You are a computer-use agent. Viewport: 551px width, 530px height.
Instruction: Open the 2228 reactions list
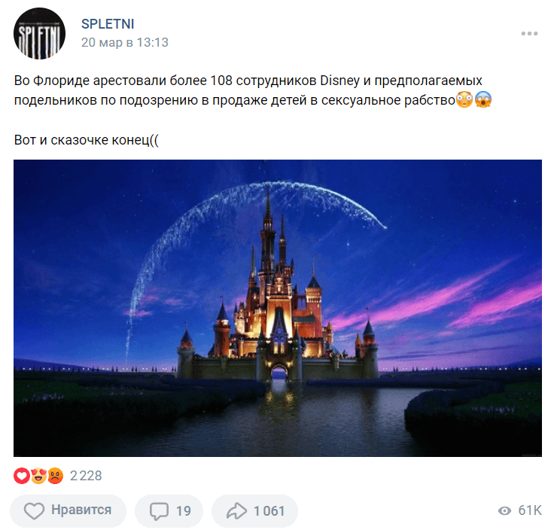[x=86, y=476]
